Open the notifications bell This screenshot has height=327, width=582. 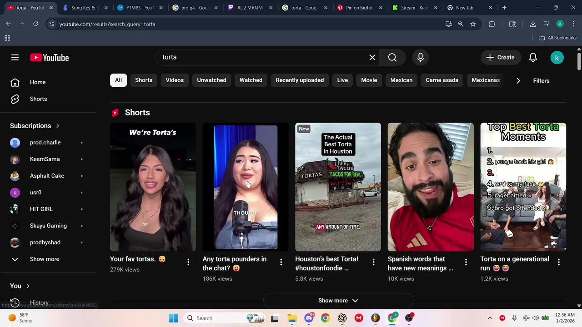click(x=533, y=58)
